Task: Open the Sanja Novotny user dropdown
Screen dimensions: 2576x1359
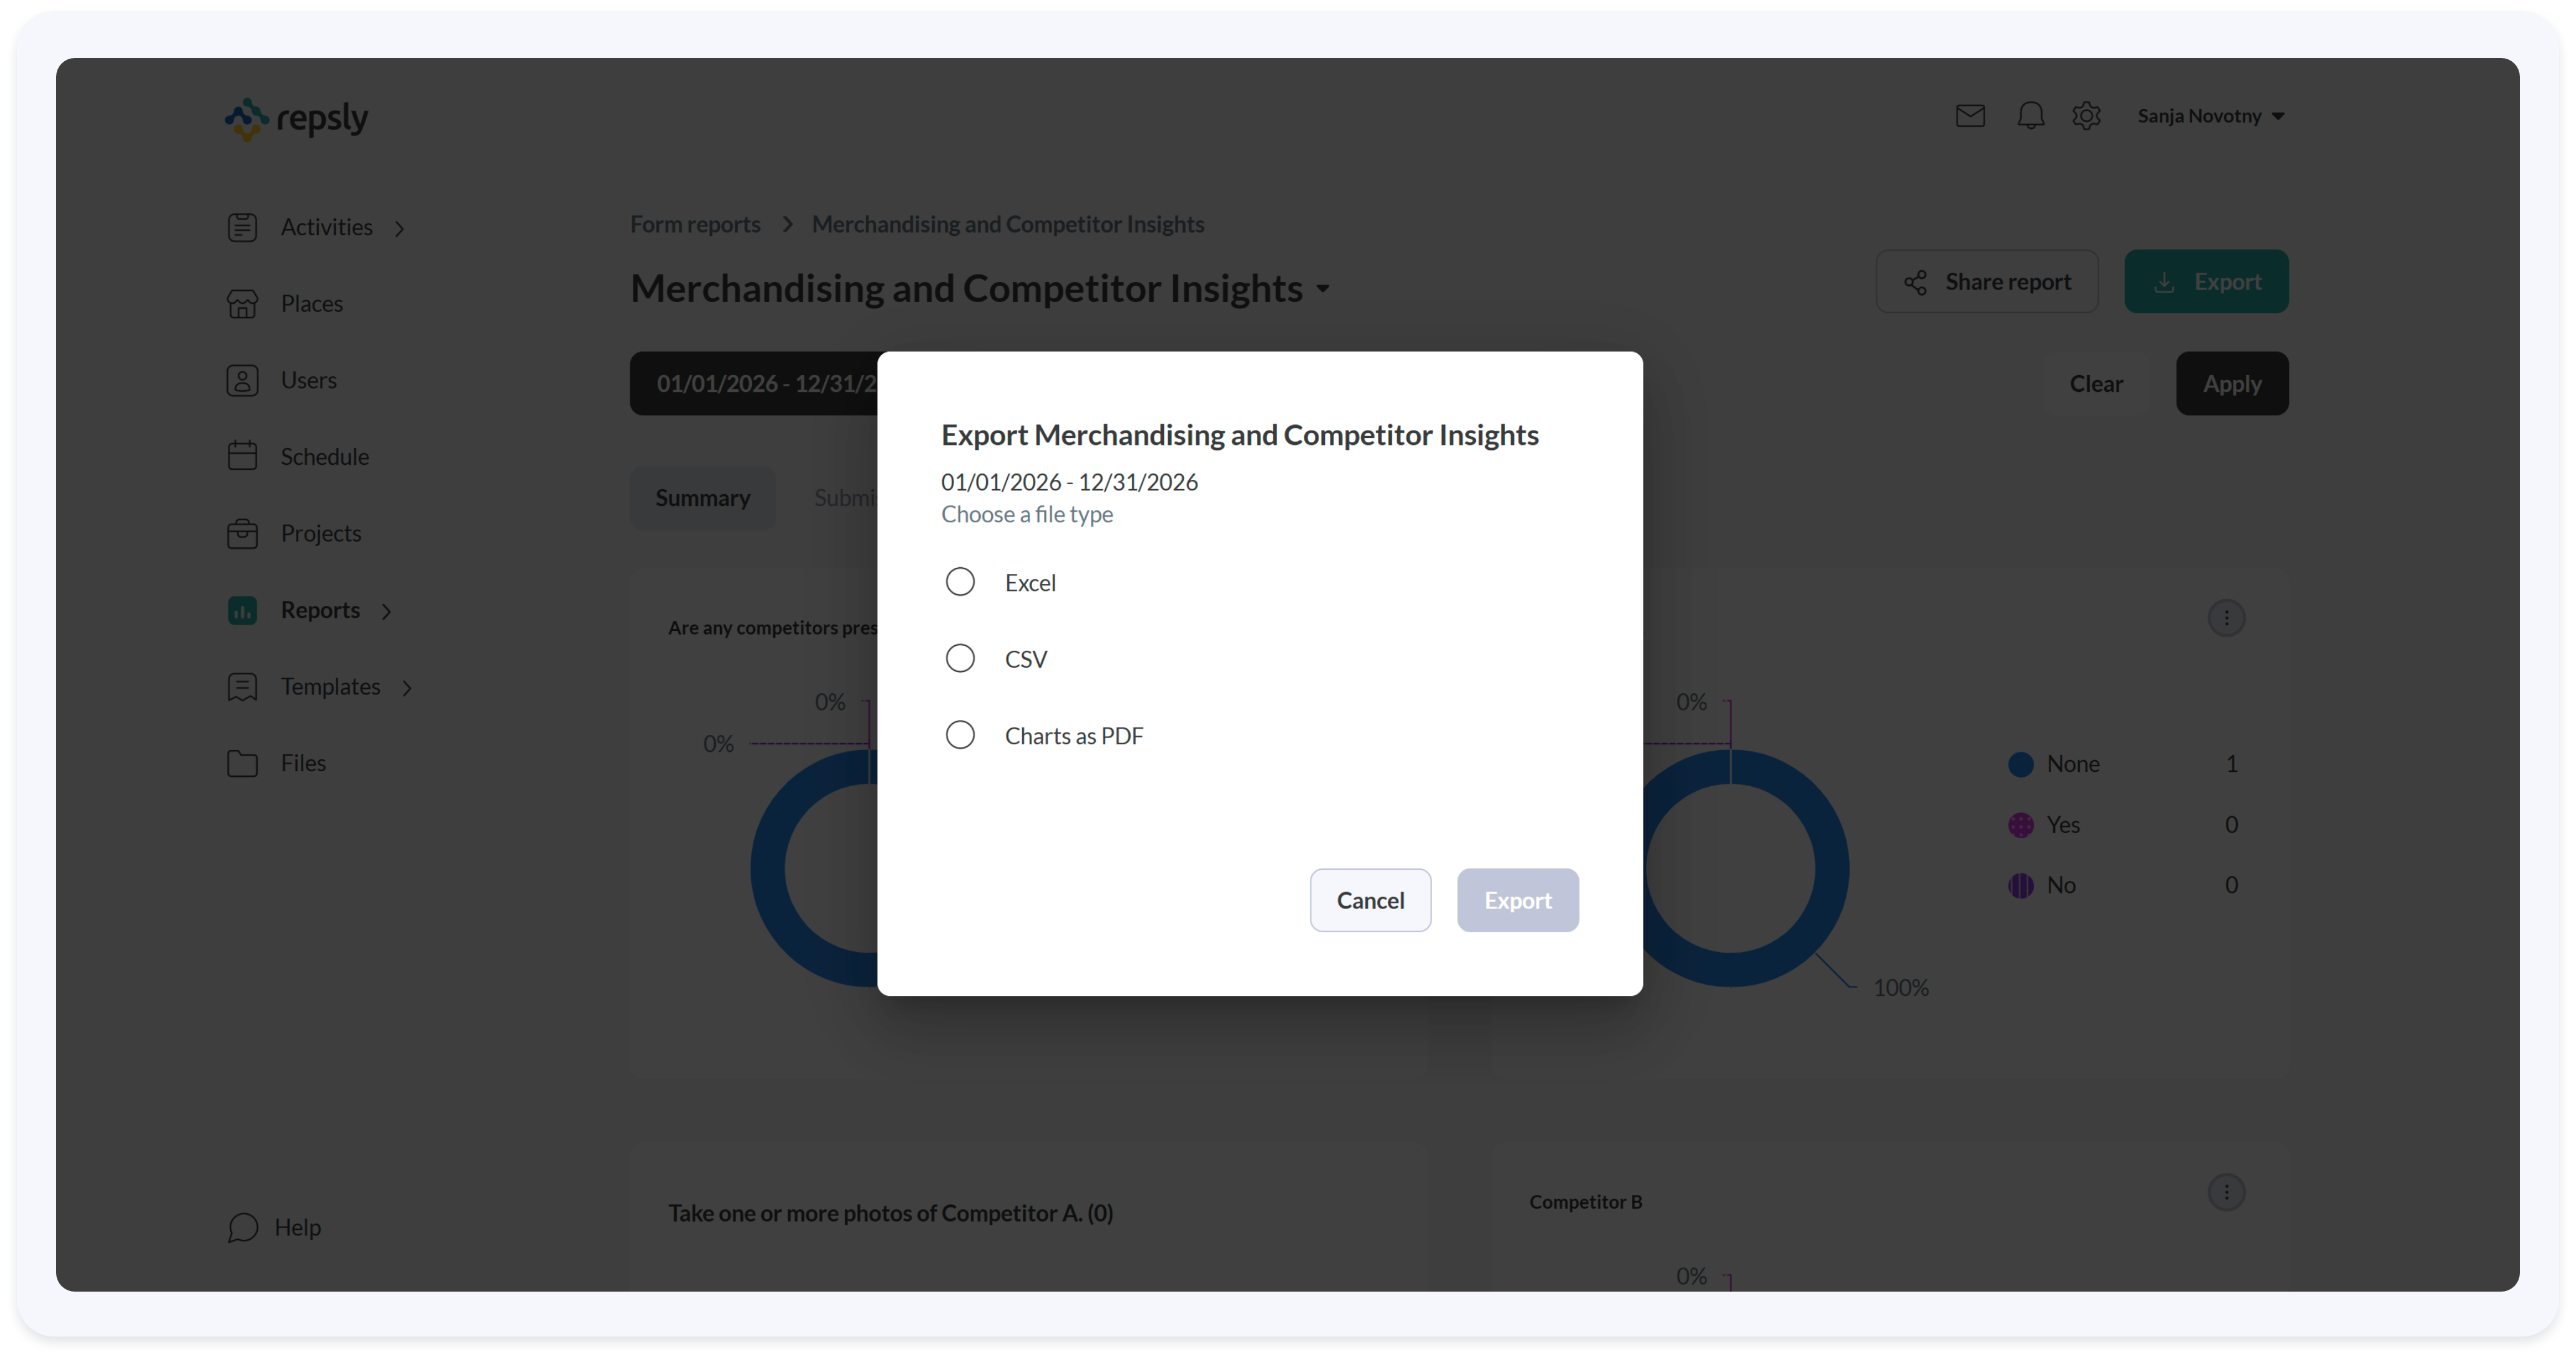Action: point(2210,116)
